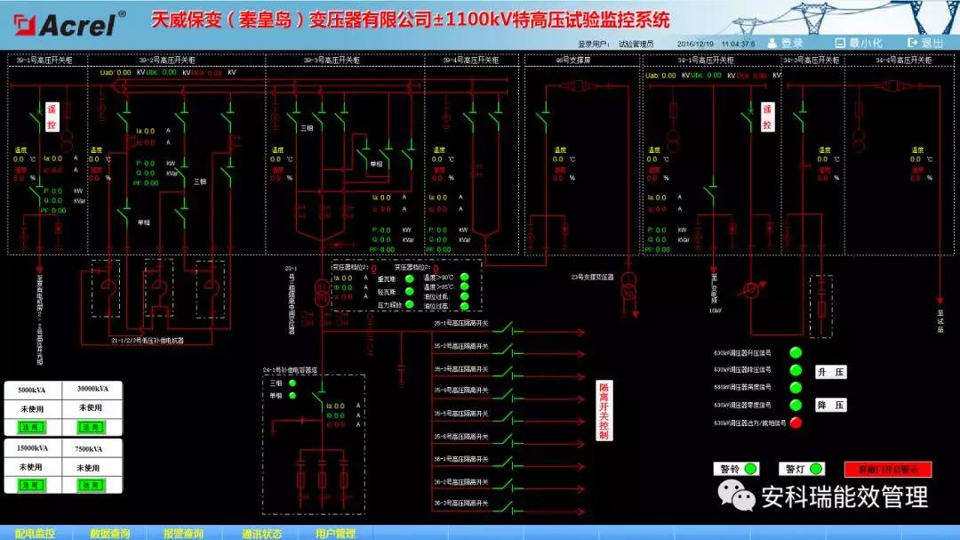Click the 34-1号高压开关柜 header label
The image size is (960, 540).
(705, 60)
